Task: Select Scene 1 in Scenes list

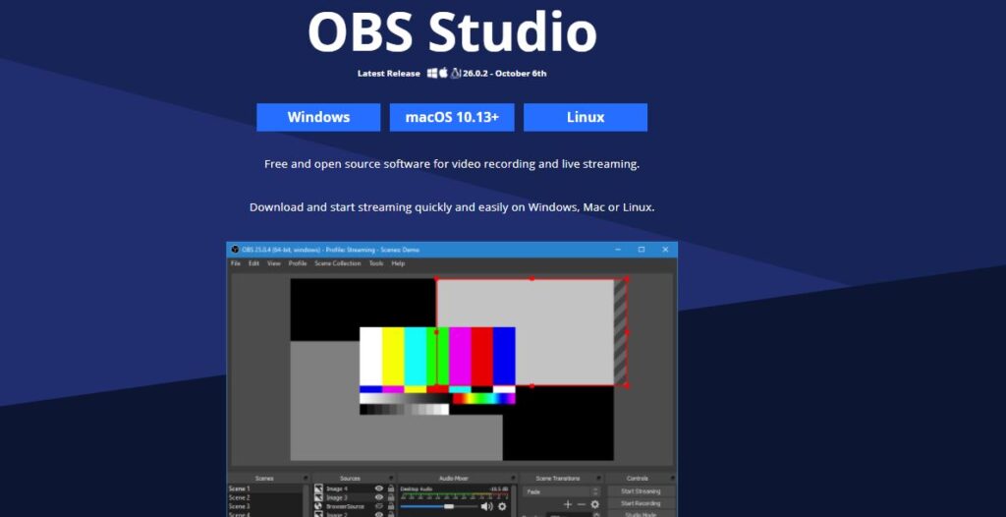Action: coord(265,488)
